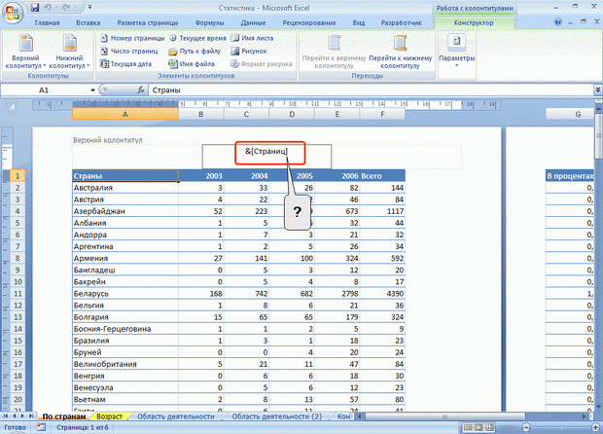Open the Разработчик ribbon tab
Screen dimensions: 603x434
pos(401,23)
